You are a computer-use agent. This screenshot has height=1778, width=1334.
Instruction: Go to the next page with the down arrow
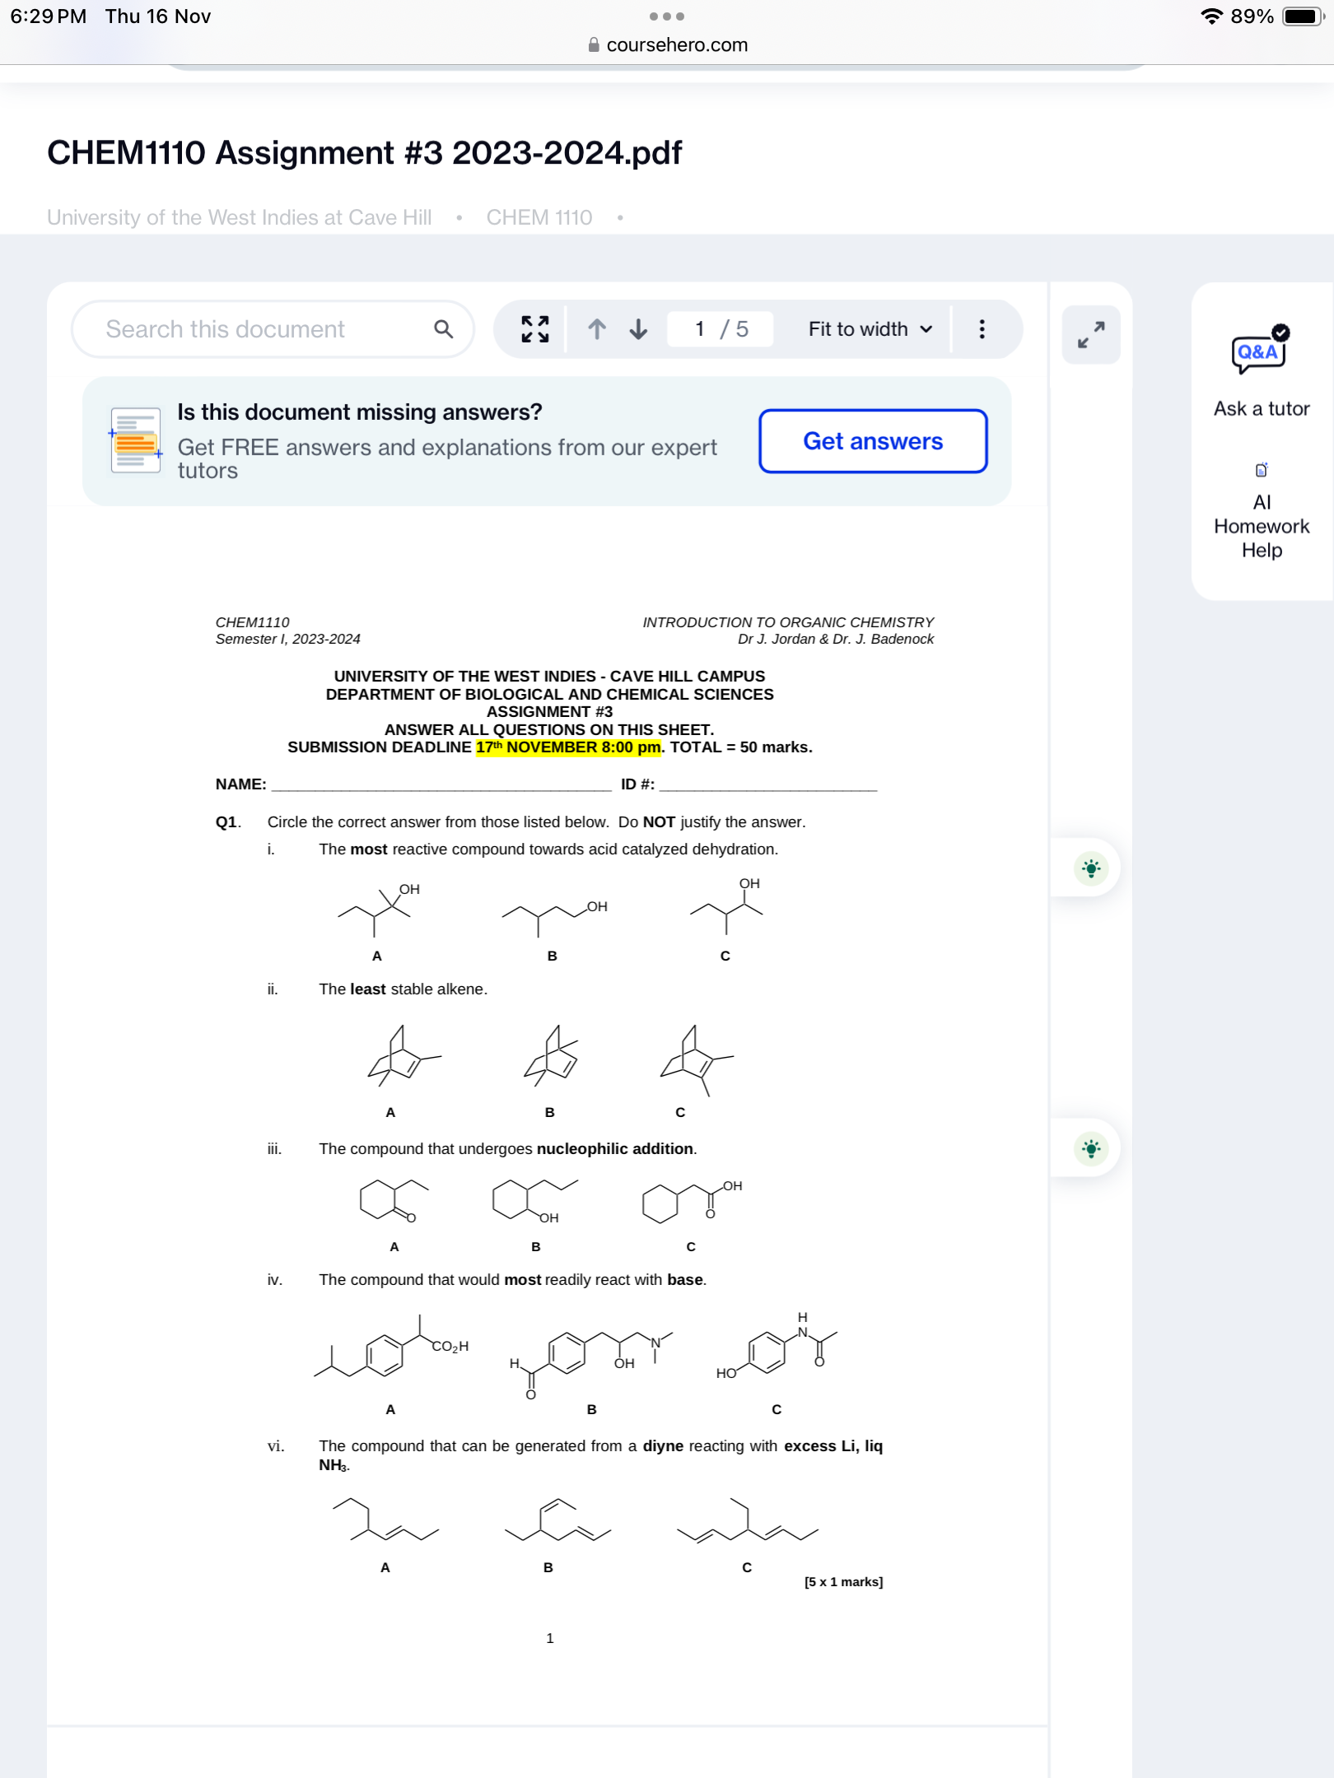pos(638,328)
